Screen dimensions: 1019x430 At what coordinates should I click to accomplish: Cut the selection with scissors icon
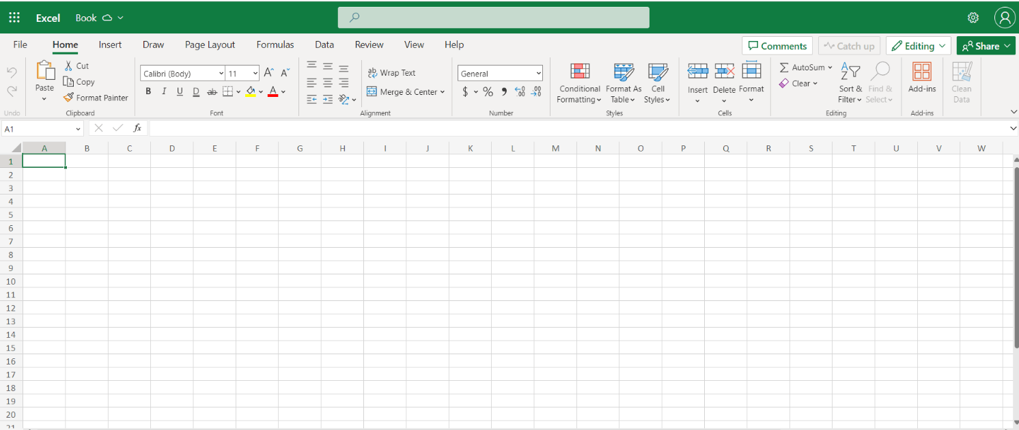coord(69,66)
